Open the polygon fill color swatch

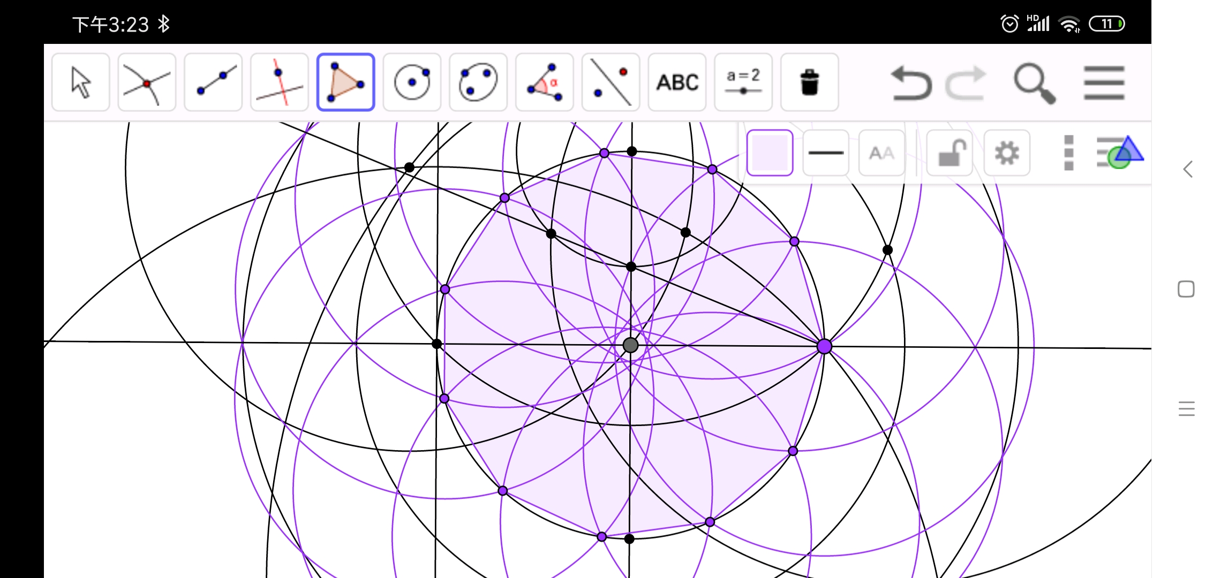pos(770,153)
